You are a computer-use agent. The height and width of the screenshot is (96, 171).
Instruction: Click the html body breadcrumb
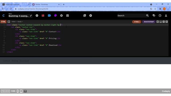17,22
